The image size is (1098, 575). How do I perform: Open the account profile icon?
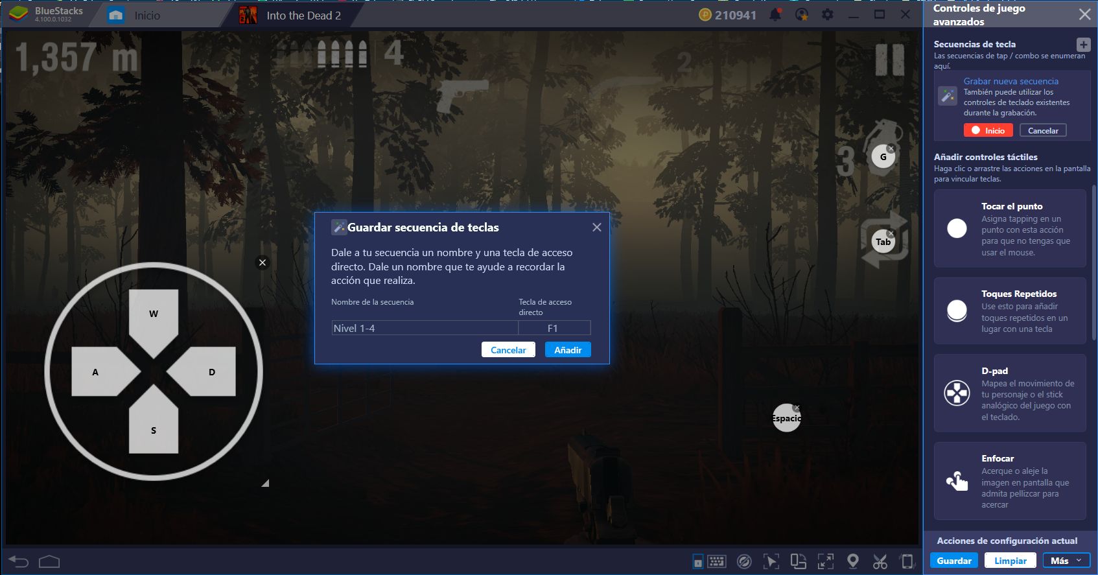802,14
